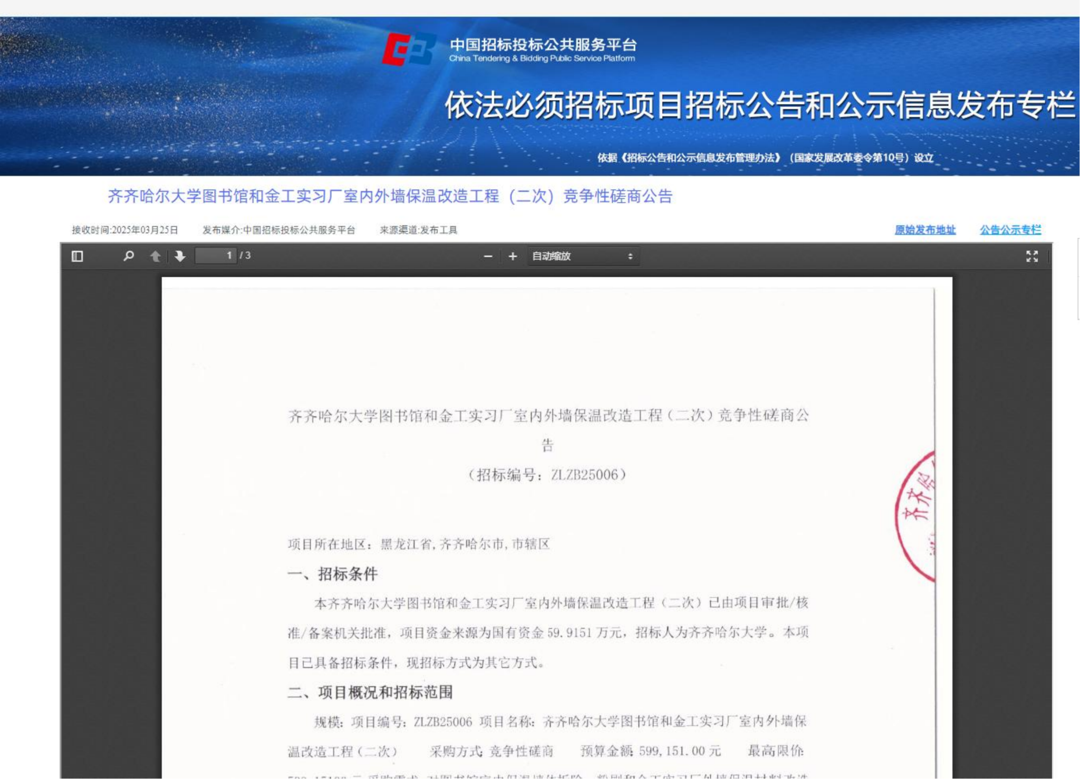
Task: Expand the 自动缩放 zoom dropdown
Action: (x=583, y=256)
